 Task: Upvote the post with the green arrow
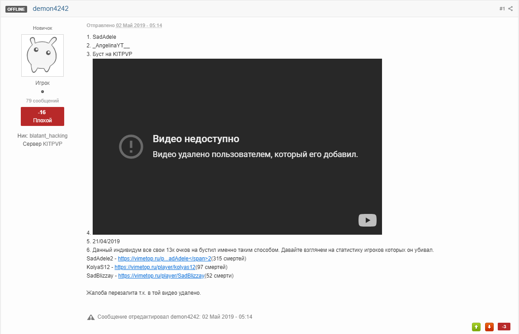point(476,327)
